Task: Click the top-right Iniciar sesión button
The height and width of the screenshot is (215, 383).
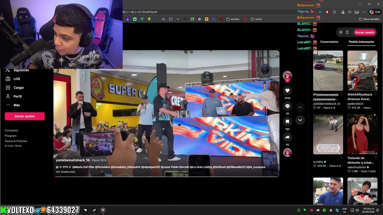Action: 365,32
